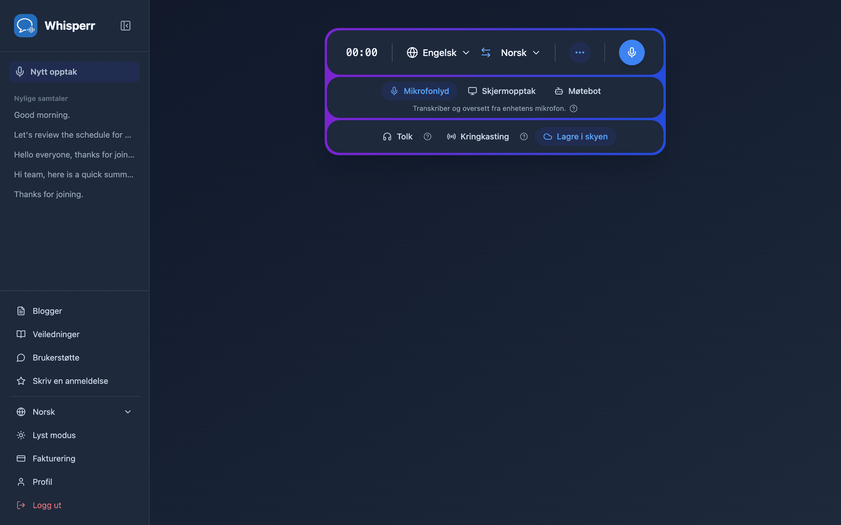Viewport: 841px width, 525px height.
Task: Click the Nylige samtaler heading
Action: point(41,98)
